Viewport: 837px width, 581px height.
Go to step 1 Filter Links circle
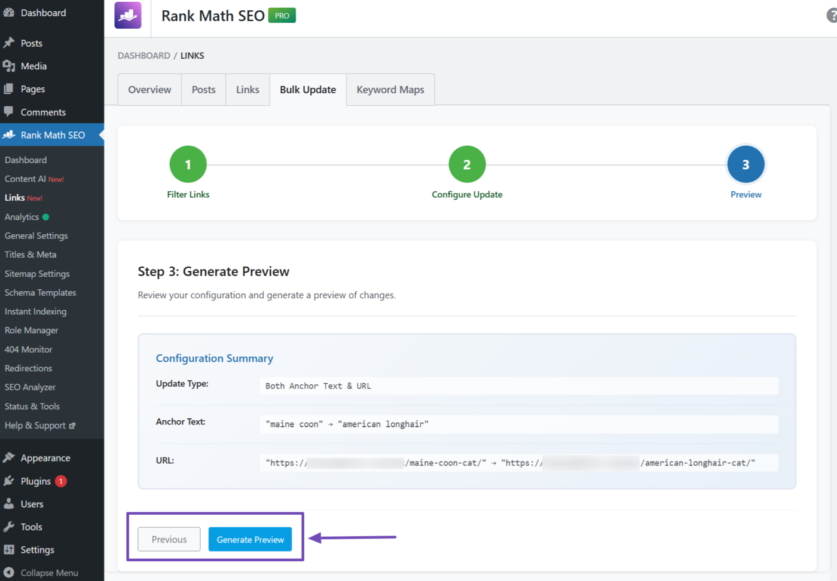188,164
